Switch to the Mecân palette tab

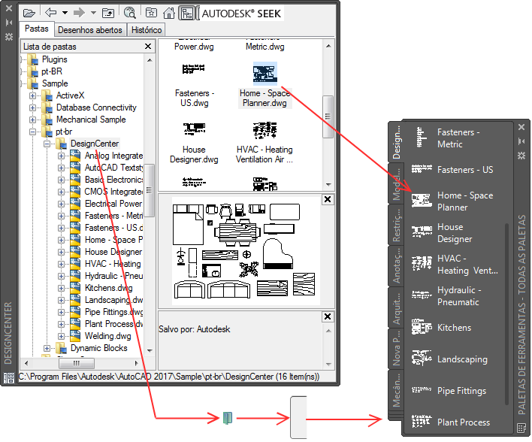tap(395, 391)
